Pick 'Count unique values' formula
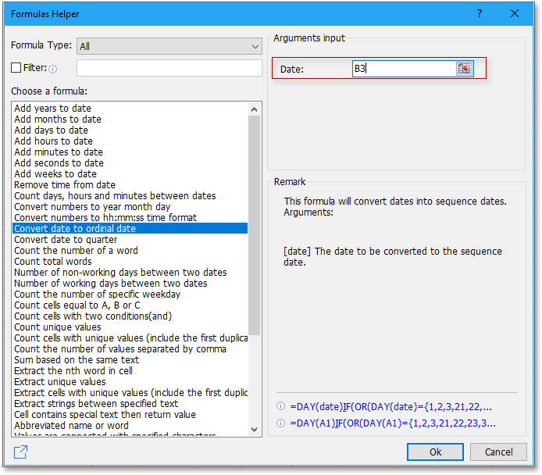The height and width of the screenshot is (475, 542). pos(57,327)
